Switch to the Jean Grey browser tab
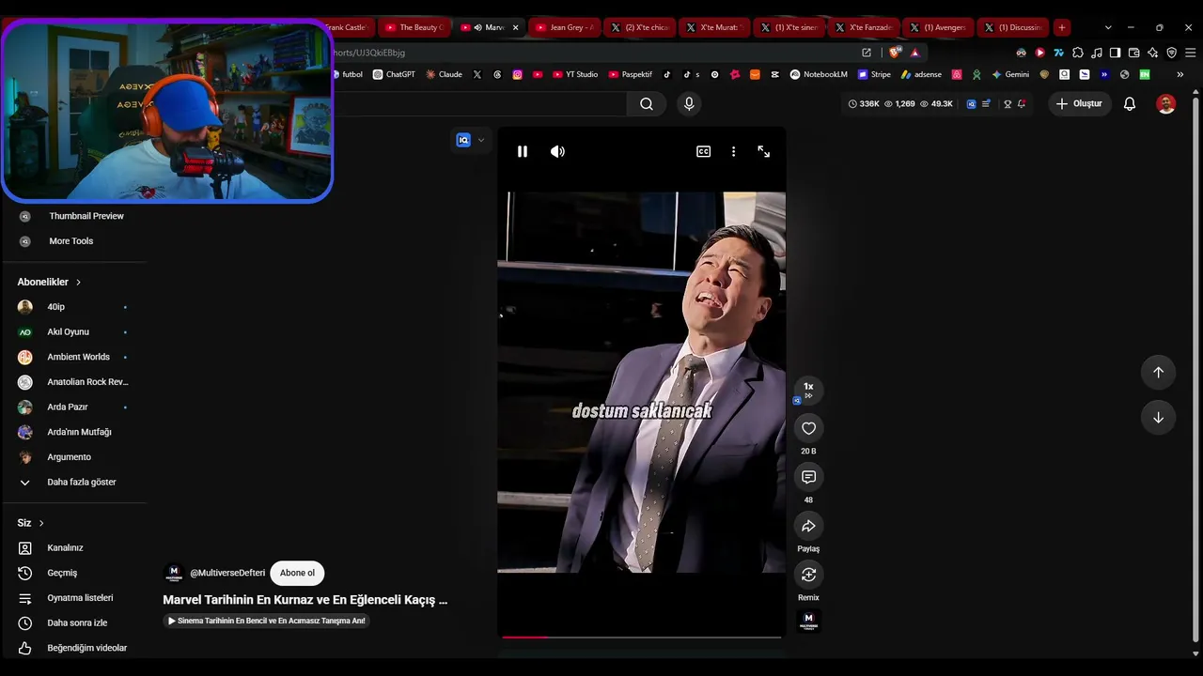 [564, 27]
